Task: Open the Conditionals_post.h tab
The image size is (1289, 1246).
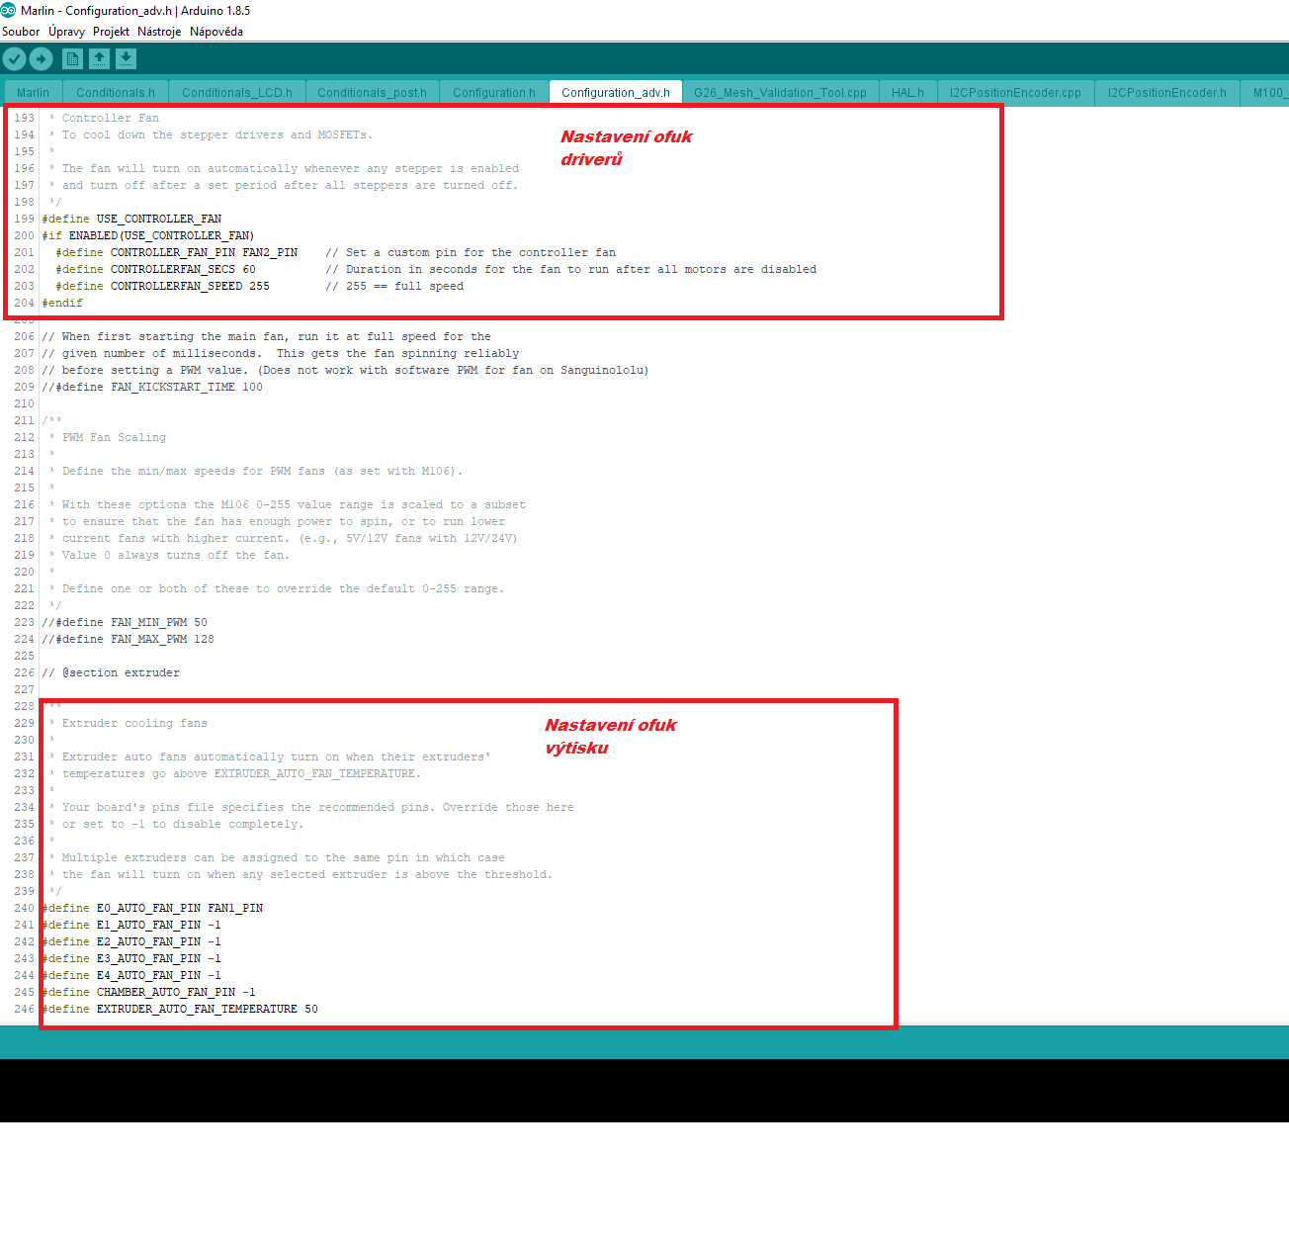Action: click(x=372, y=93)
